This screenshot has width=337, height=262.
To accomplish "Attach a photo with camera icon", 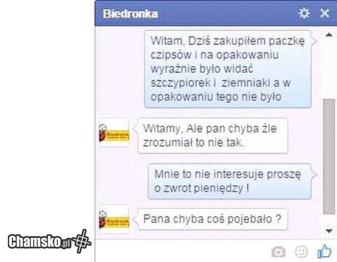I will pyautogui.click(x=279, y=252).
